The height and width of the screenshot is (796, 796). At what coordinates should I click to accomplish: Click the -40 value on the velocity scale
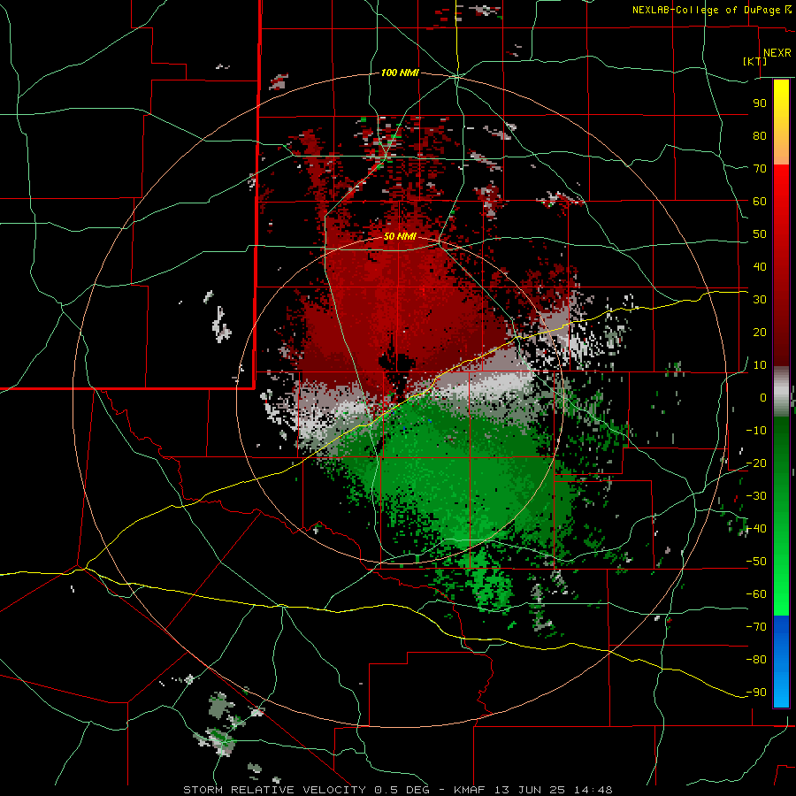[x=756, y=529]
